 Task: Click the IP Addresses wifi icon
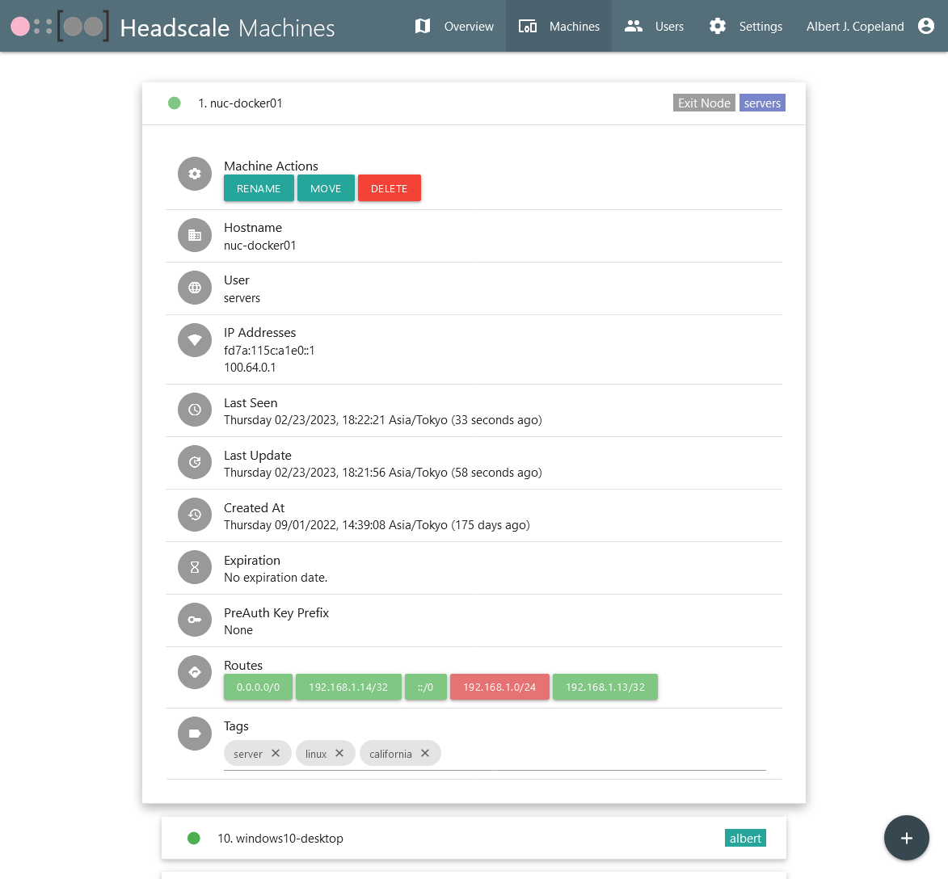(x=195, y=340)
